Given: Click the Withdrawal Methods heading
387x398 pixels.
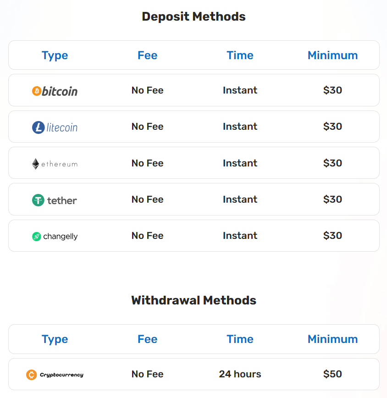Looking at the screenshot, I should click(x=193, y=301).
